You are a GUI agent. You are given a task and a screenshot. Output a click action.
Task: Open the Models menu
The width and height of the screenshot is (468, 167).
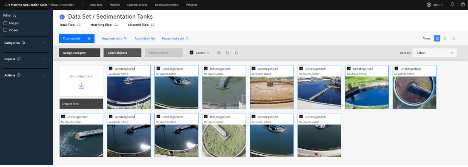pos(115,5)
